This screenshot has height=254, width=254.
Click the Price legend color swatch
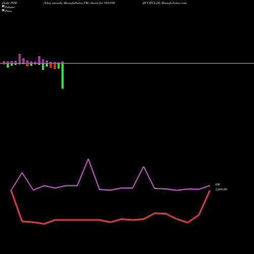coord(3,11)
